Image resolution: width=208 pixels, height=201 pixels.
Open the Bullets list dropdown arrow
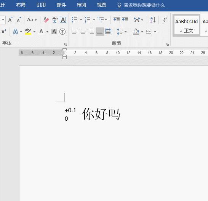81,20
